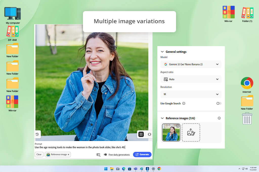Open the generation history clock icon
The width and height of the screenshot is (259, 172).
click(37, 134)
